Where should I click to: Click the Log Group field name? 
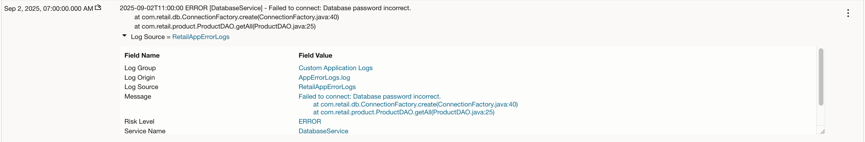click(140, 68)
